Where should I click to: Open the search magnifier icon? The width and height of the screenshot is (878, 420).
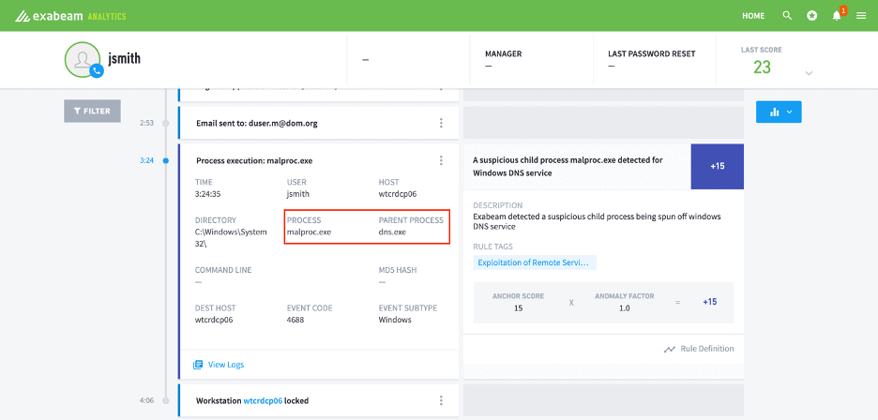pos(787,16)
